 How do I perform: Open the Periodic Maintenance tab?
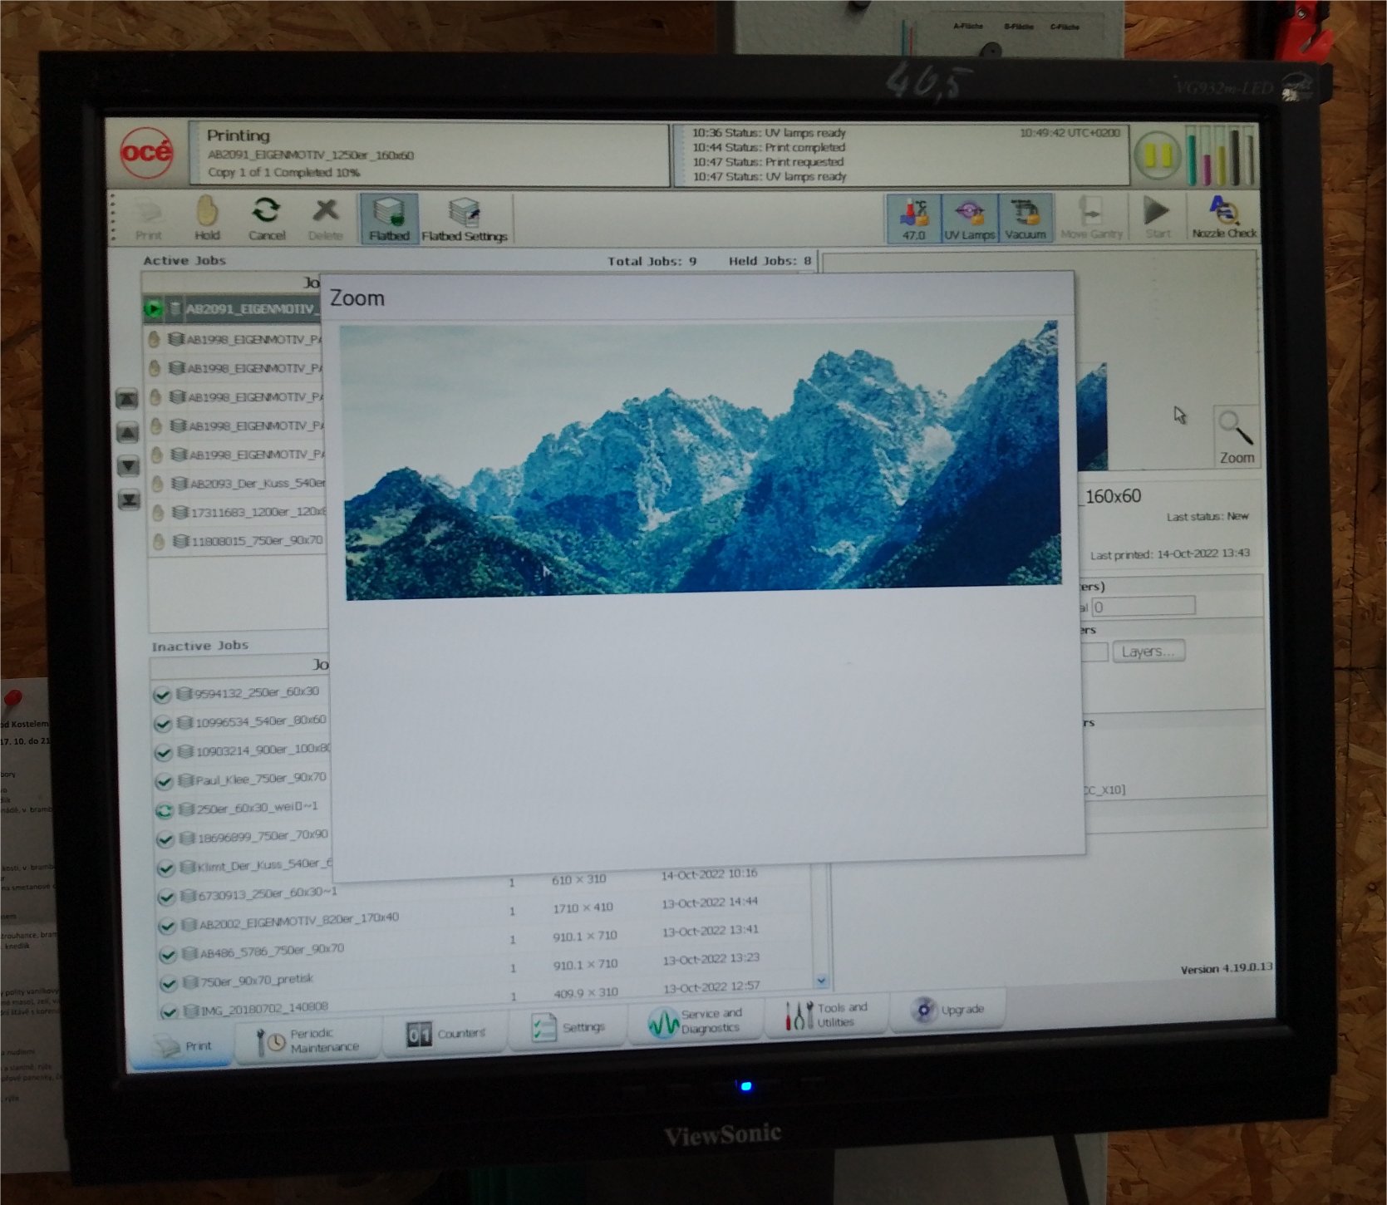coord(309,1040)
